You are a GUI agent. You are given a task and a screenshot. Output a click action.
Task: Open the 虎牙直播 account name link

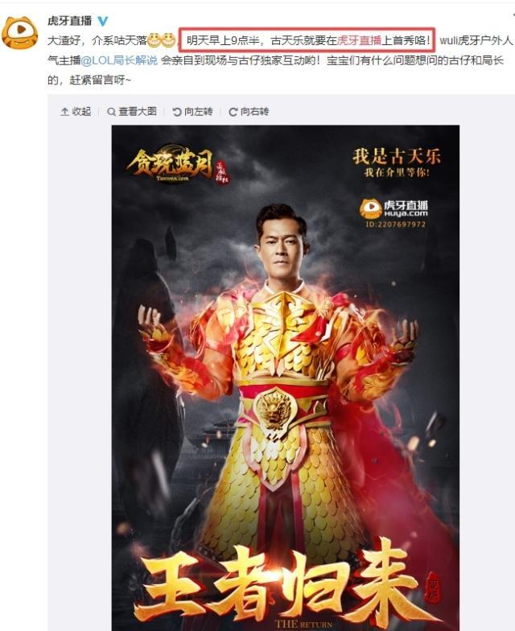pyautogui.click(x=70, y=21)
